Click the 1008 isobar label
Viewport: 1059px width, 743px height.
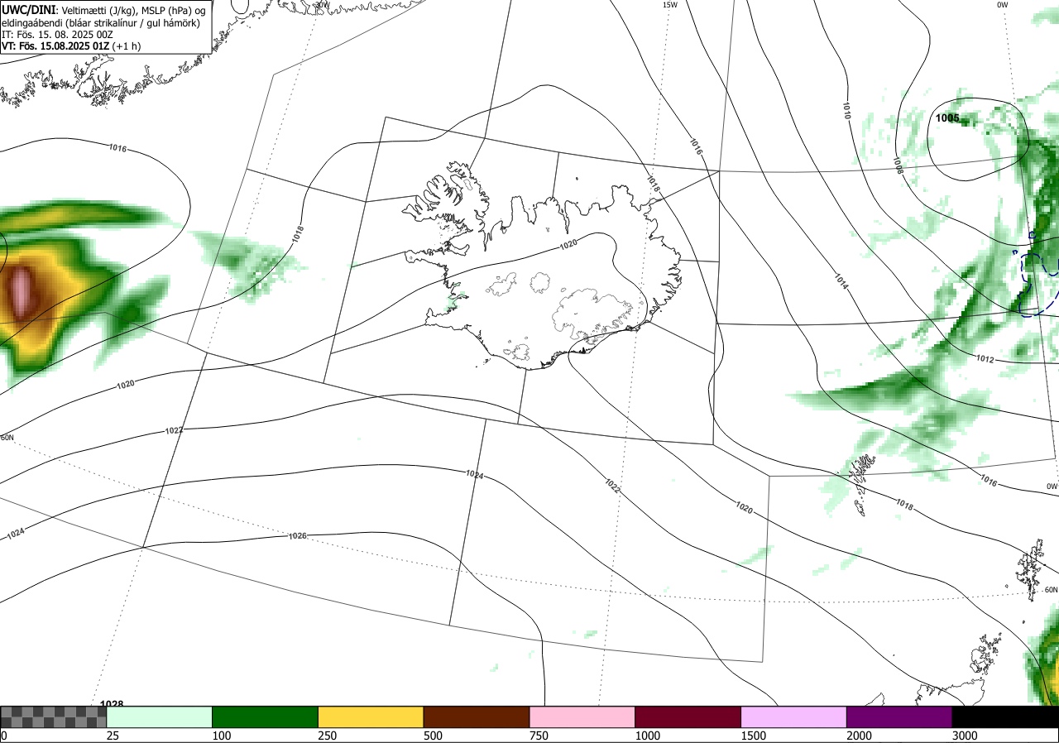tap(898, 165)
